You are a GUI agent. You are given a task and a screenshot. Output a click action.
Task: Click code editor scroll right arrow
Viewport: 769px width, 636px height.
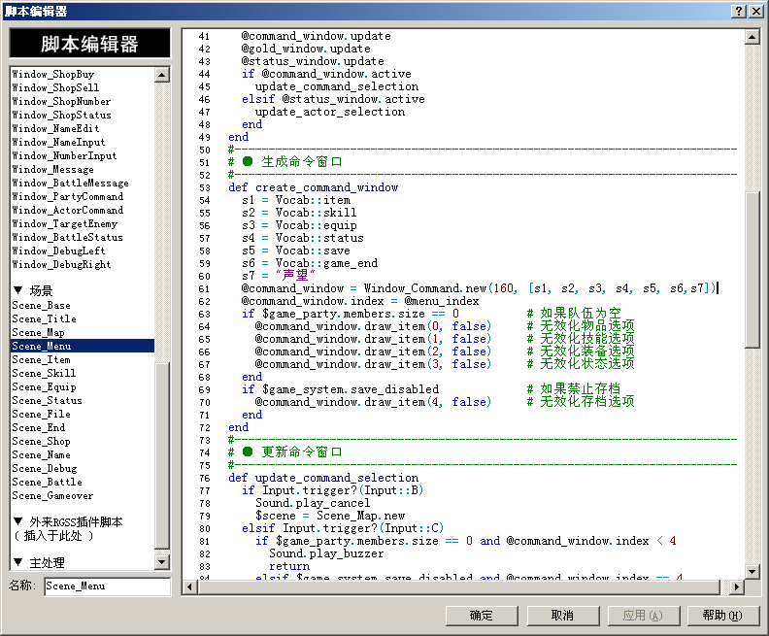[736, 586]
